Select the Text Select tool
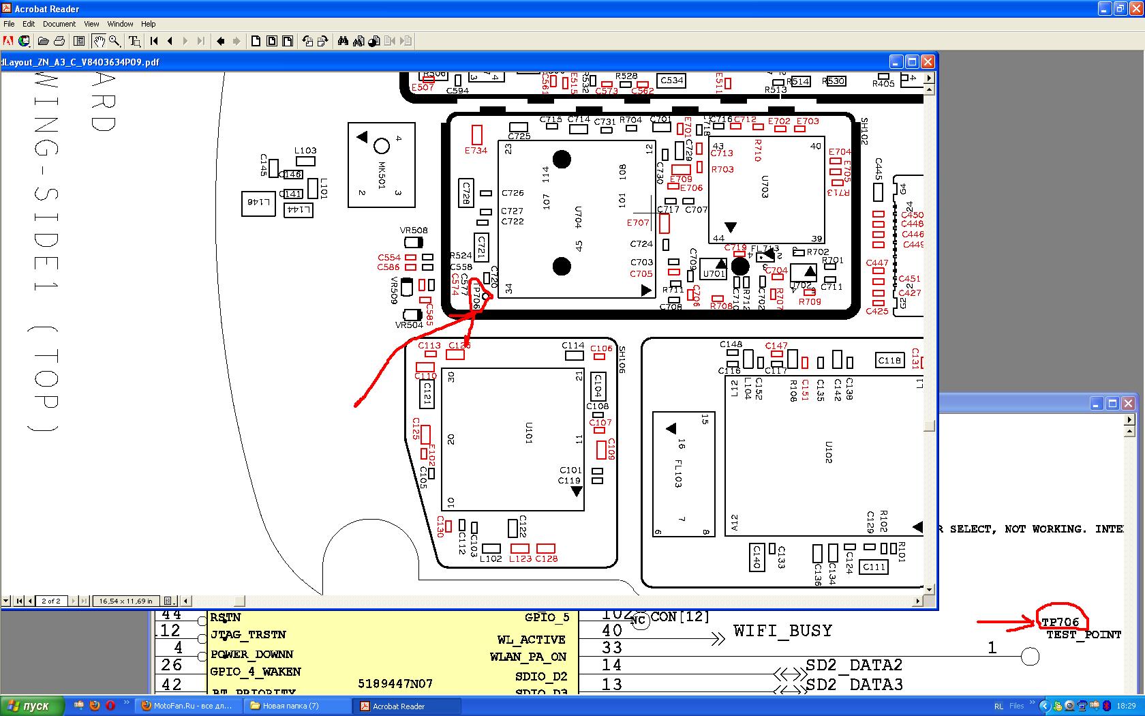This screenshot has width=1145, height=716. (x=135, y=41)
